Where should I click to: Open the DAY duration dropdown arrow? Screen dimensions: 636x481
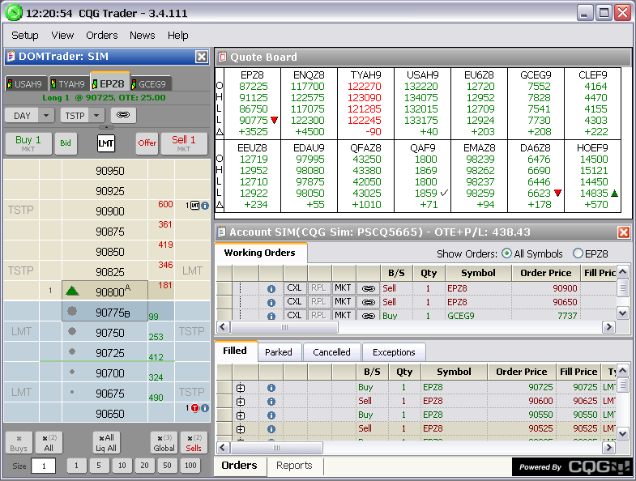point(46,116)
